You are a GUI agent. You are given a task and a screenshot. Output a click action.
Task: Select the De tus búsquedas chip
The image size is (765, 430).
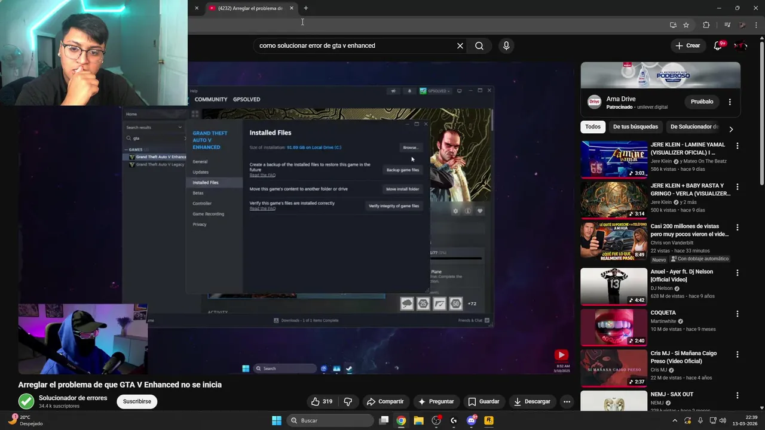[635, 127]
